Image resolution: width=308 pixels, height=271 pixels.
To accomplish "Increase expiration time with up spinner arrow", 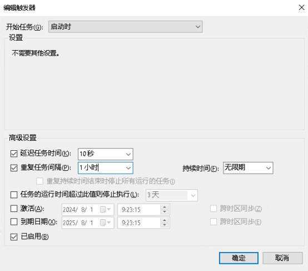I will click(165, 220).
